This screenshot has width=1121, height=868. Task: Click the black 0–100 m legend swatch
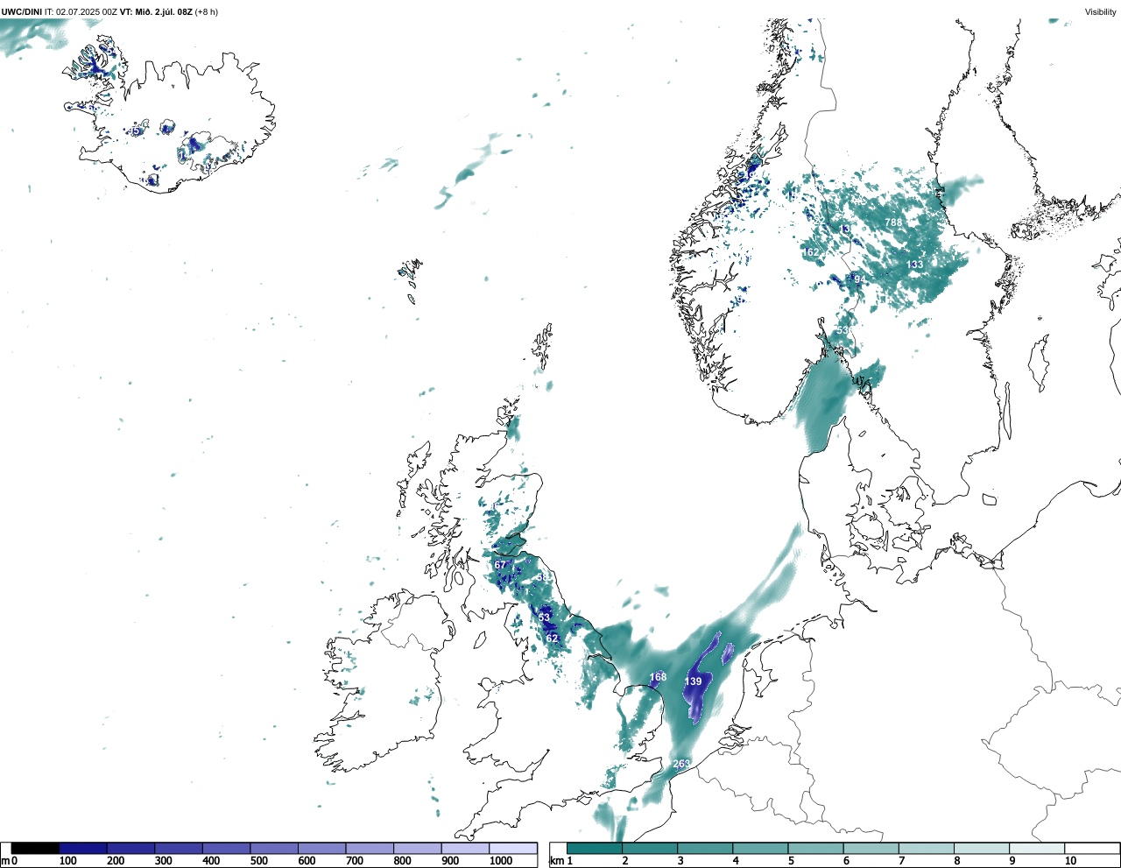(35, 848)
